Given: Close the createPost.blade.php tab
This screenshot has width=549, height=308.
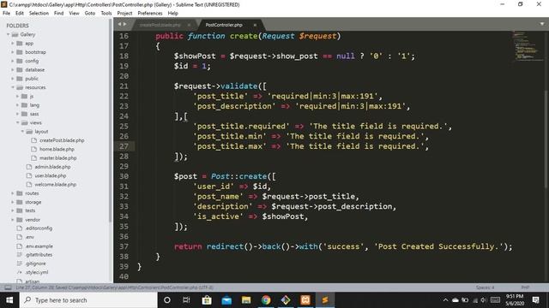Looking at the screenshot, I should 189,25.
